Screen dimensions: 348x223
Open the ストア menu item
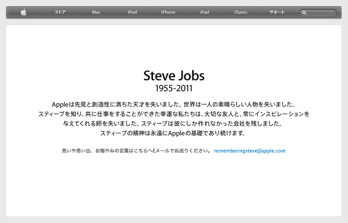pyautogui.click(x=60, y=12)
